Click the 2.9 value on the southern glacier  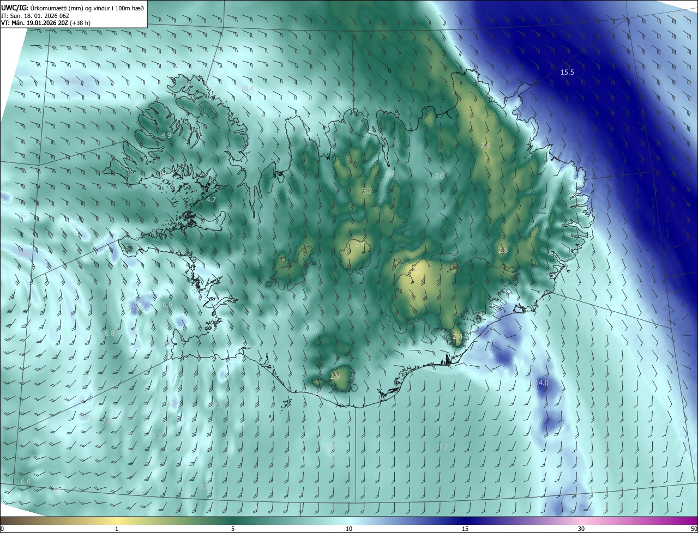[x=335, y=376]
